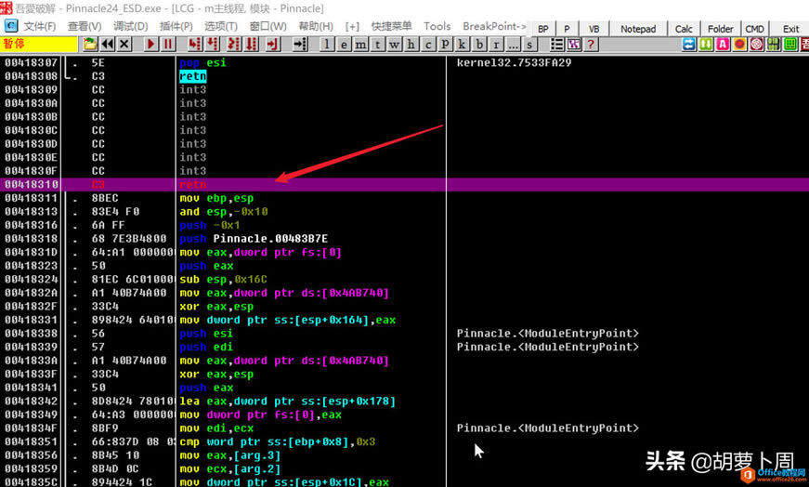Open Windows list with the w button

(395, 45)
